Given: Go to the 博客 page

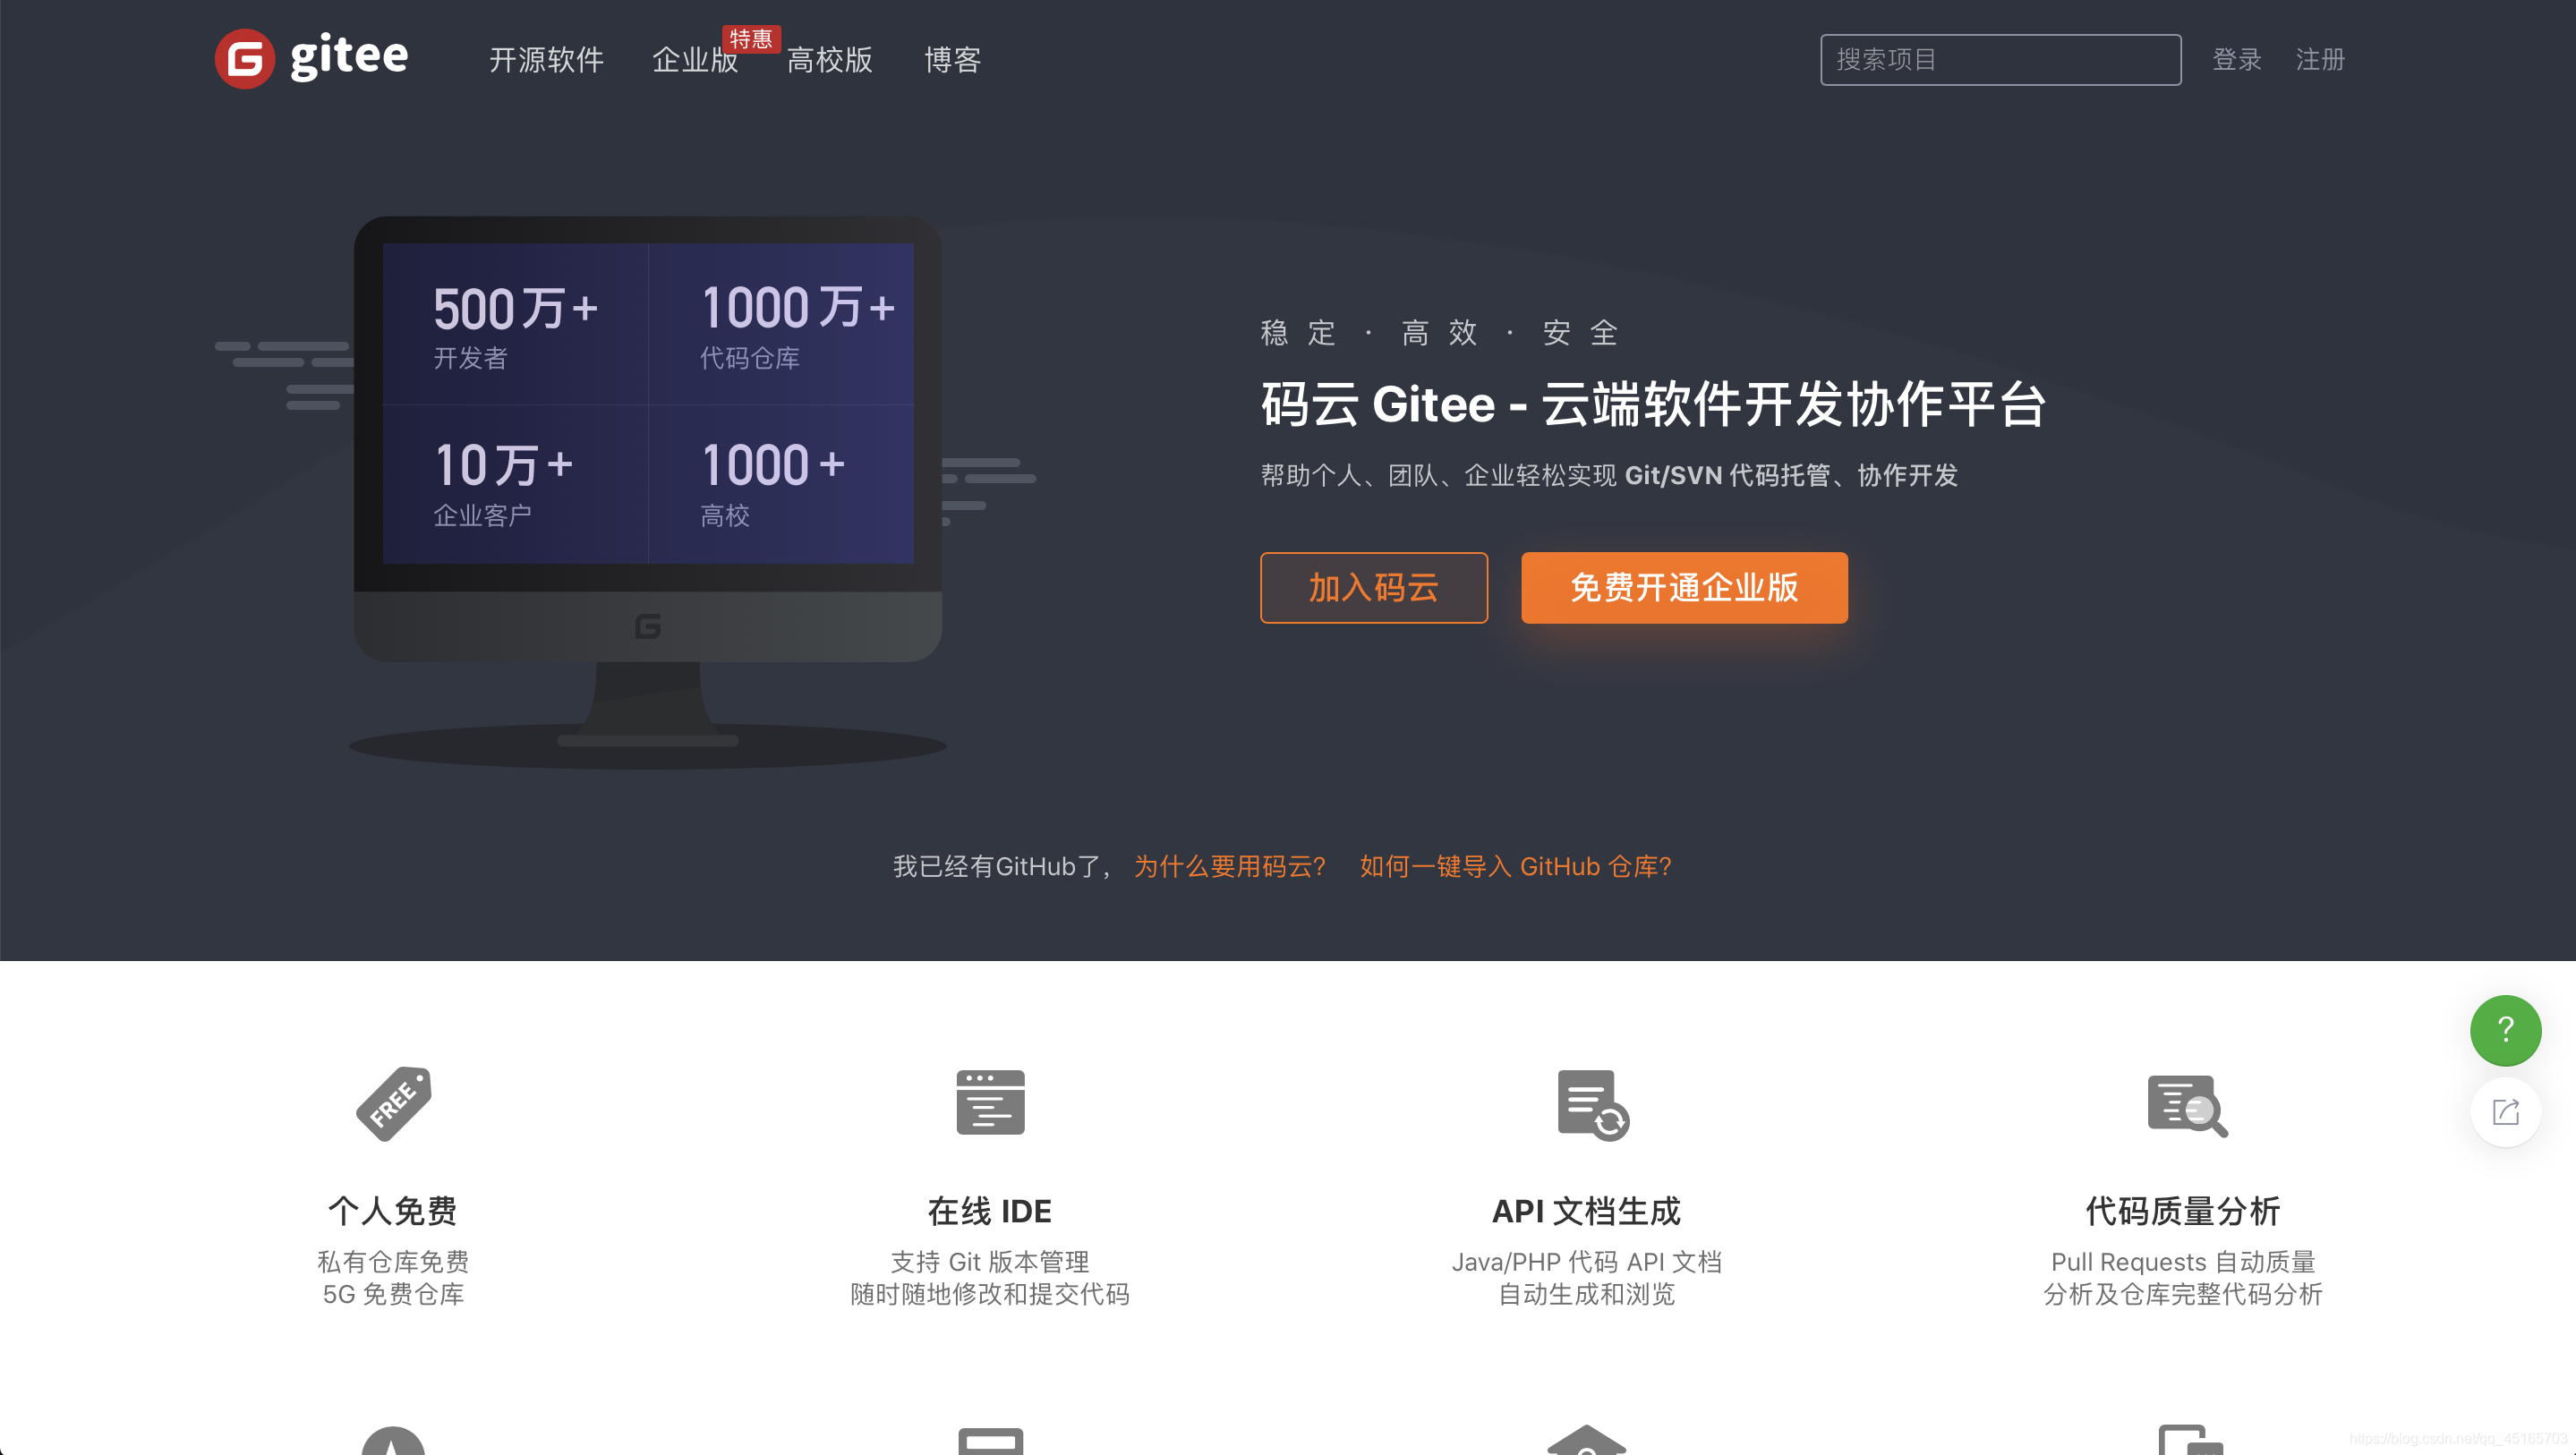Looking at the screenshot, I should (952, 60).
